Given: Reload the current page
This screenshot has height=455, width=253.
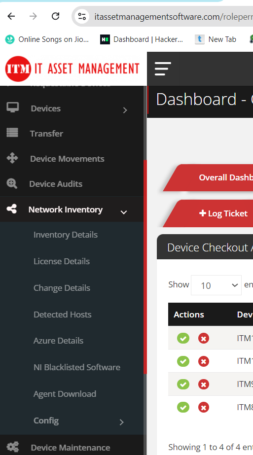Looking at the screenshot, I should click(x=55, y=16).
